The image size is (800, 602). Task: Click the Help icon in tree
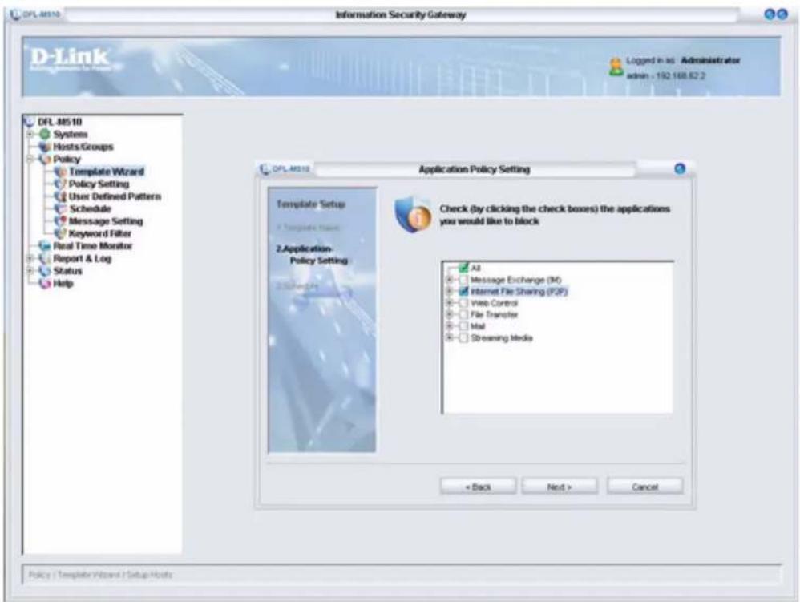[x=45, y=283]
